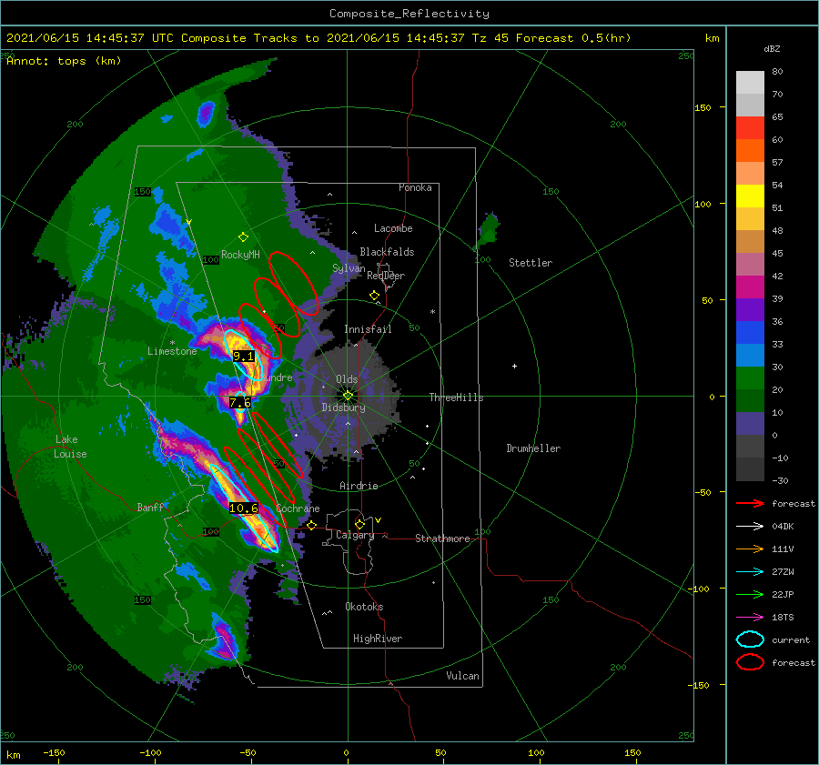Click the Okotoks city label
The width and height of the screenshot is (819, 765).
pos(364,606)
